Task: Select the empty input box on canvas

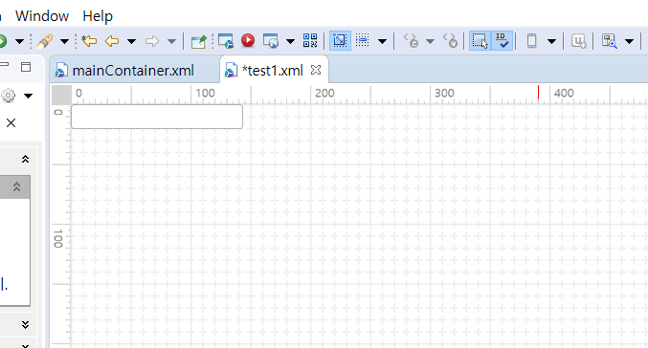Action: (x=157, y=117)
